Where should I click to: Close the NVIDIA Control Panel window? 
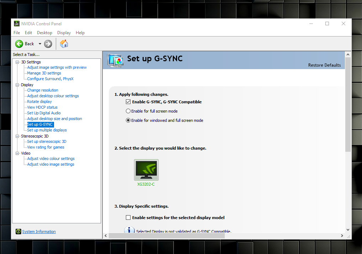(344, 24)
